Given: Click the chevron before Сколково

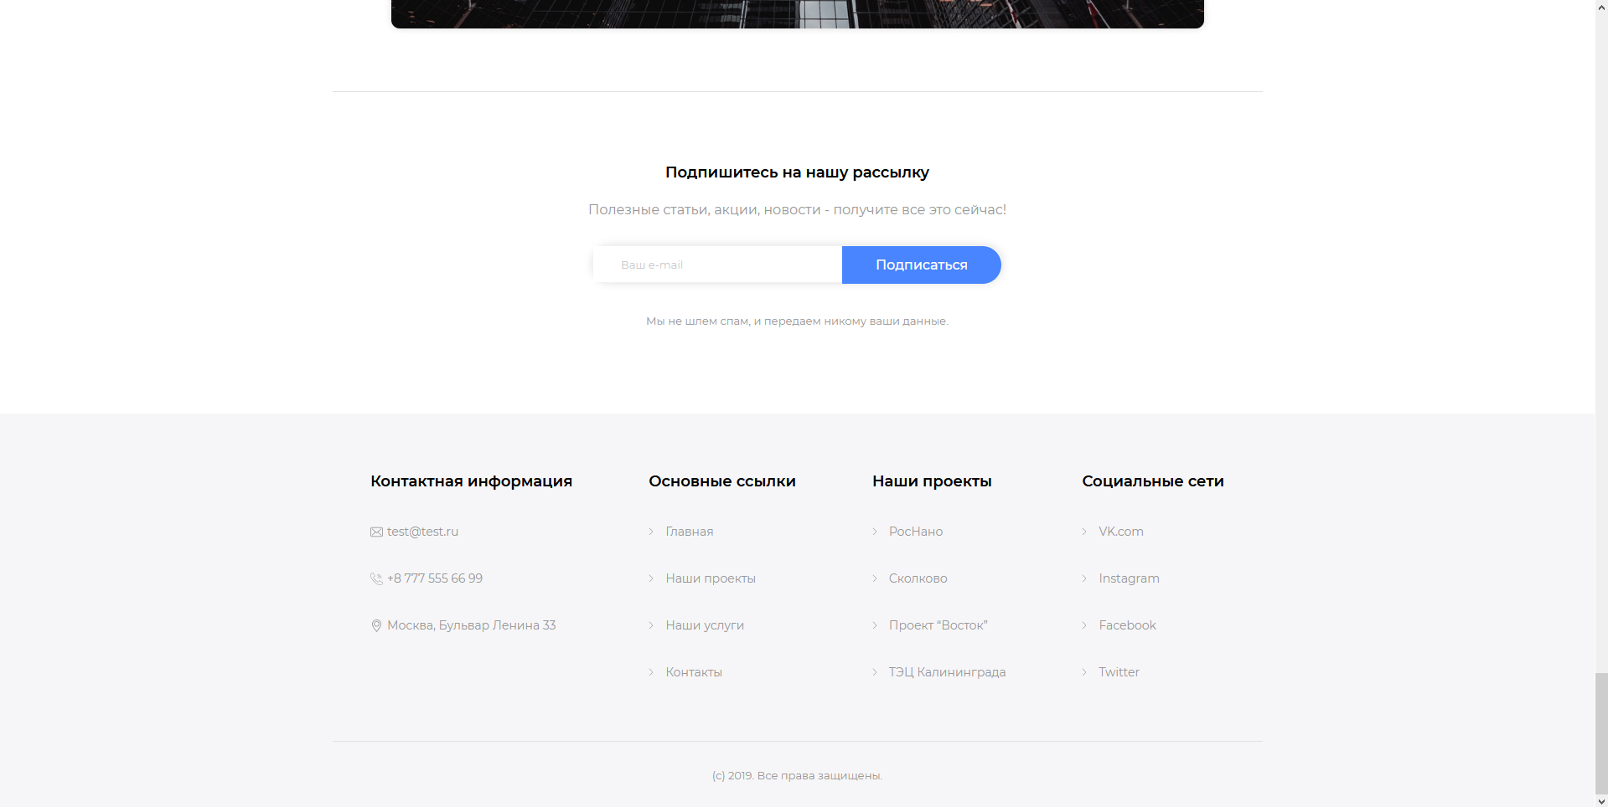Looking at the screenshot, I should pyautogui.click(x=875, y=578).
